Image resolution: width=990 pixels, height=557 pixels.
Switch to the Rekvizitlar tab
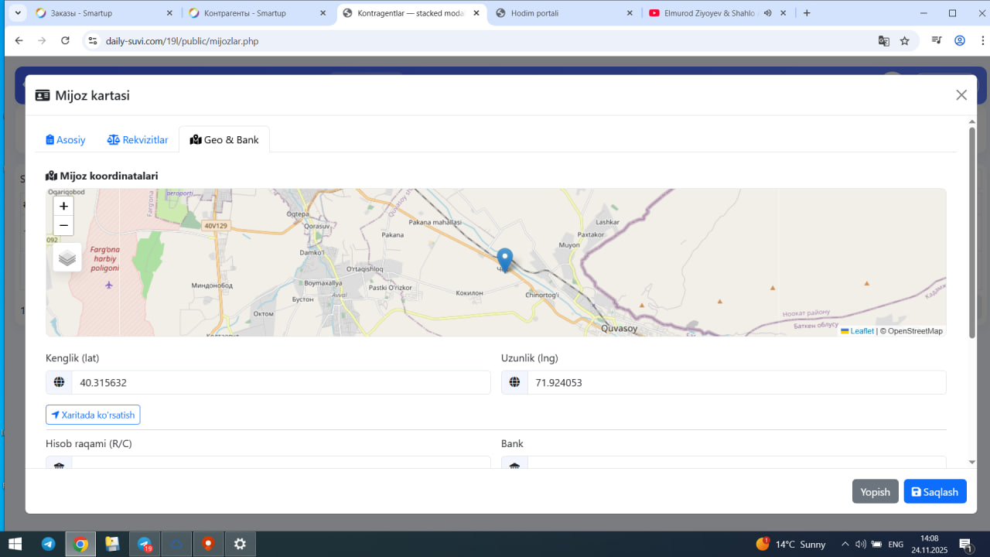click(x=138, y=140)
